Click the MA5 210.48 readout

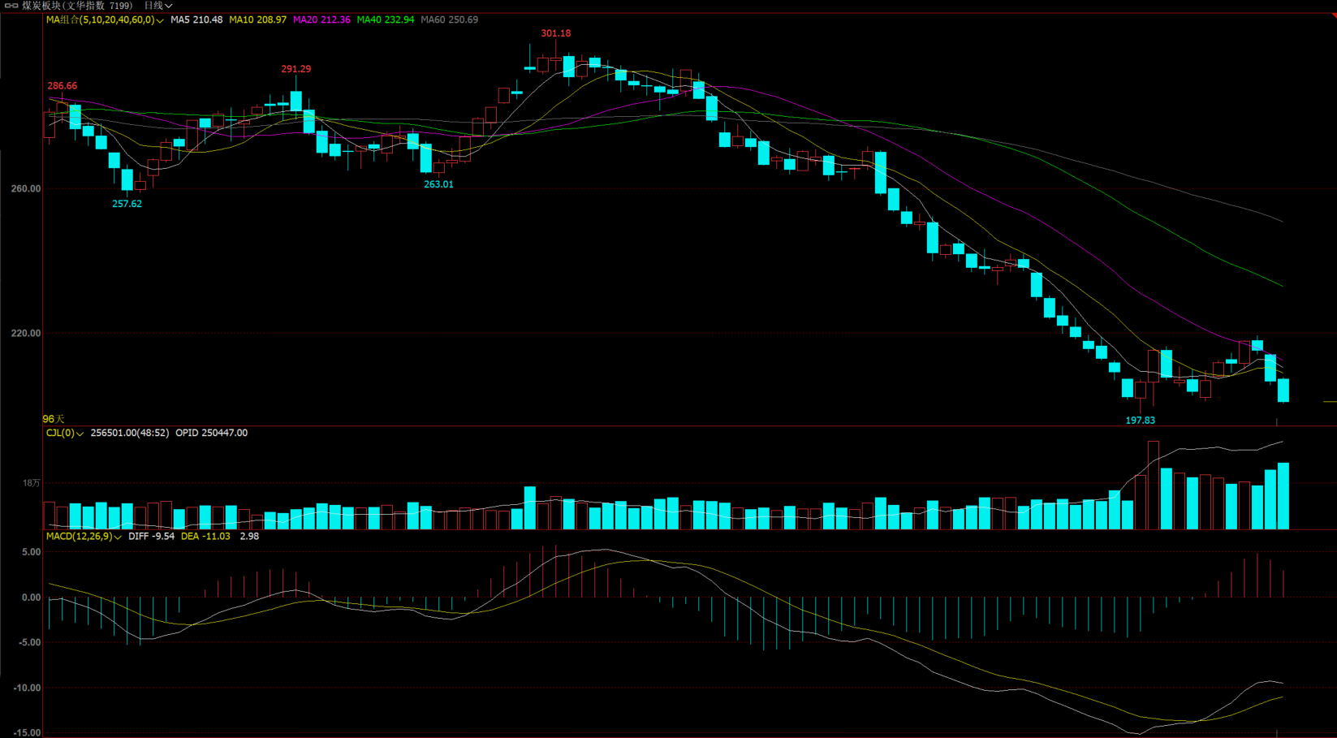pos(196,19)
